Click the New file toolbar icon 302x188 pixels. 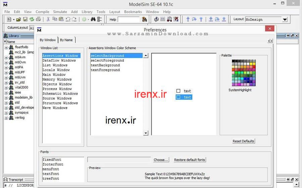(x=9, y=19)
